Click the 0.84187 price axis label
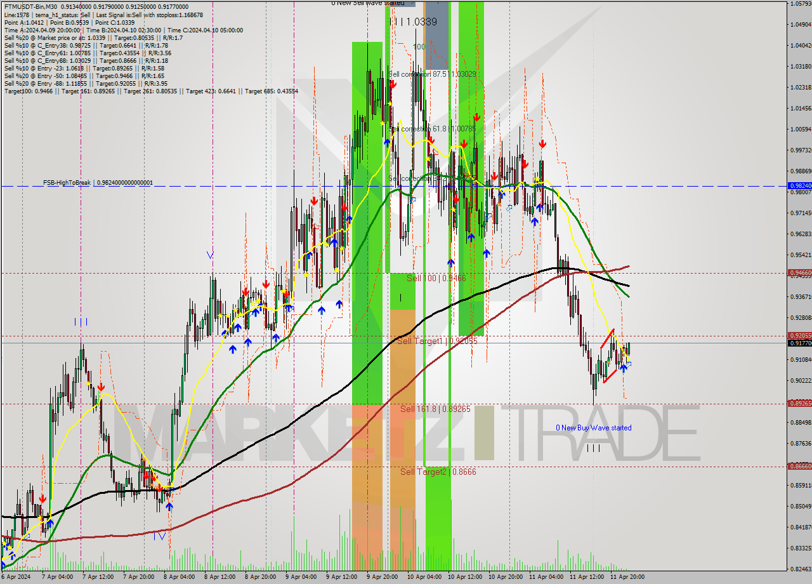This screenshot has width=812, height=584. (800, 528)
